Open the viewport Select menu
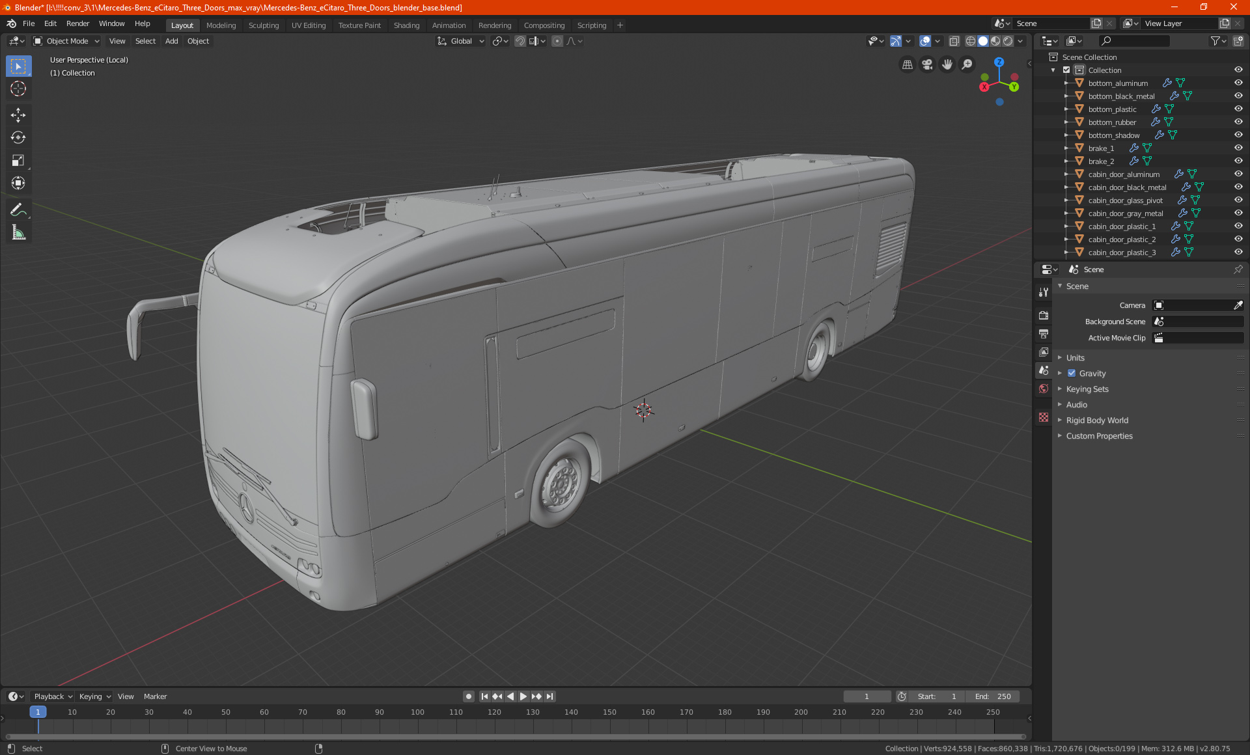The height and width of the screenshot is (755, 1250). pos(145,41)
